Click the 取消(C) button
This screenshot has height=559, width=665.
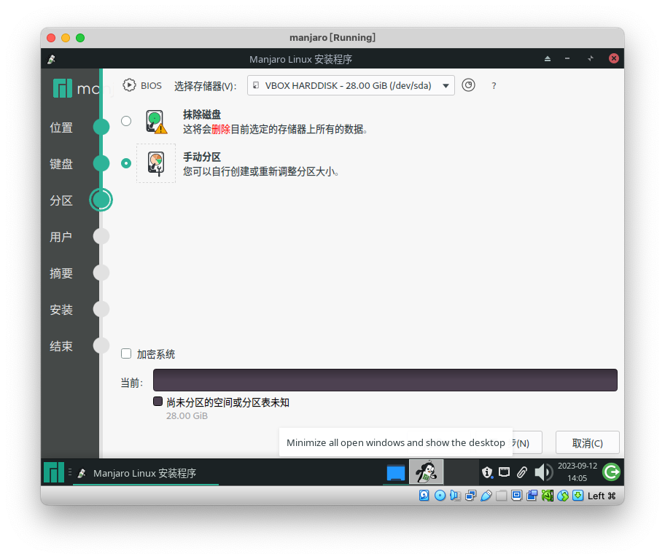click(x=588, y=442)
